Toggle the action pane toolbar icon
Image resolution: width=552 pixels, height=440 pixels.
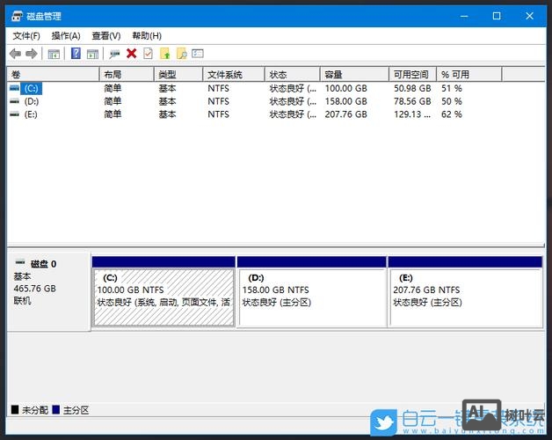pyautogui.click(x=93, y=54)
